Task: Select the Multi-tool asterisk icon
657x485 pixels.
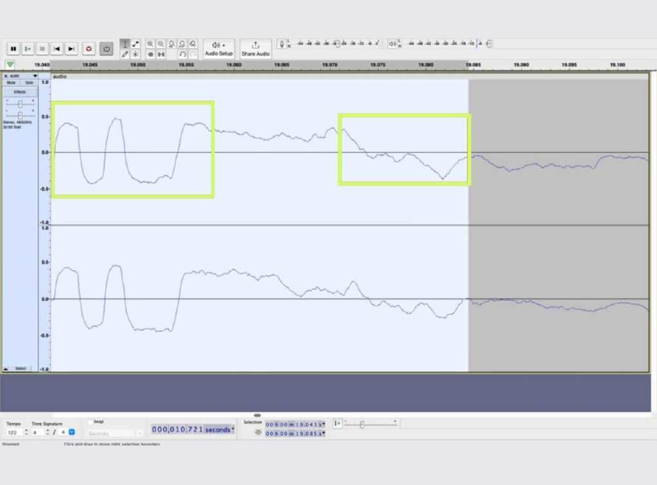Action: (135, 54)
